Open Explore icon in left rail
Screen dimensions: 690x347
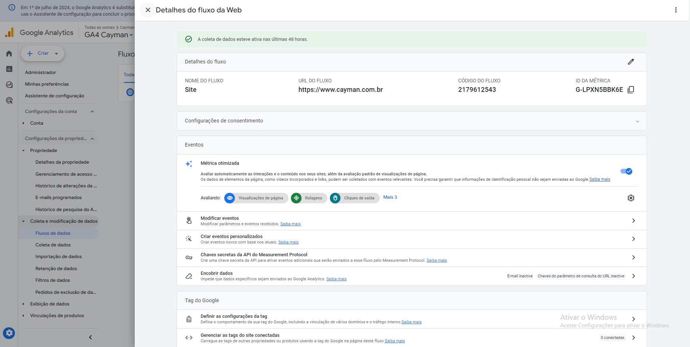coord(9,85)
